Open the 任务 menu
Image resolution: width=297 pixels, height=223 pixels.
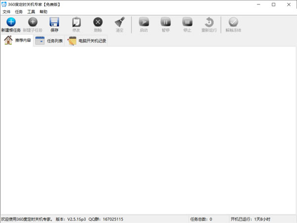tap(19, 12)
